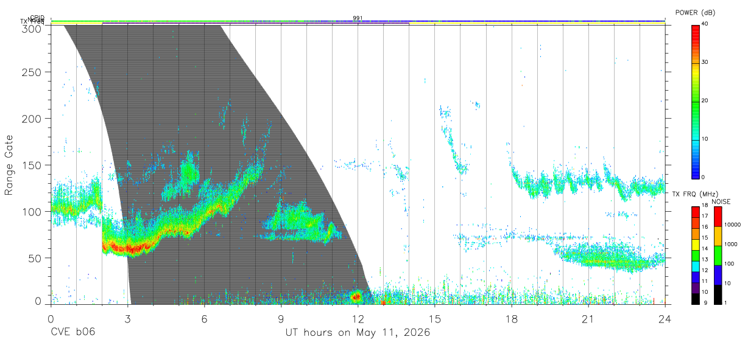The width and height of the screenshot is (748, 345).
Task: Click the red hot spot near 12 UT
Action: (x=356, y=296)
